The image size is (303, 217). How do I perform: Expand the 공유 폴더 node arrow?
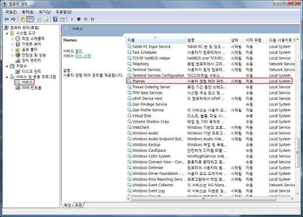12,50
